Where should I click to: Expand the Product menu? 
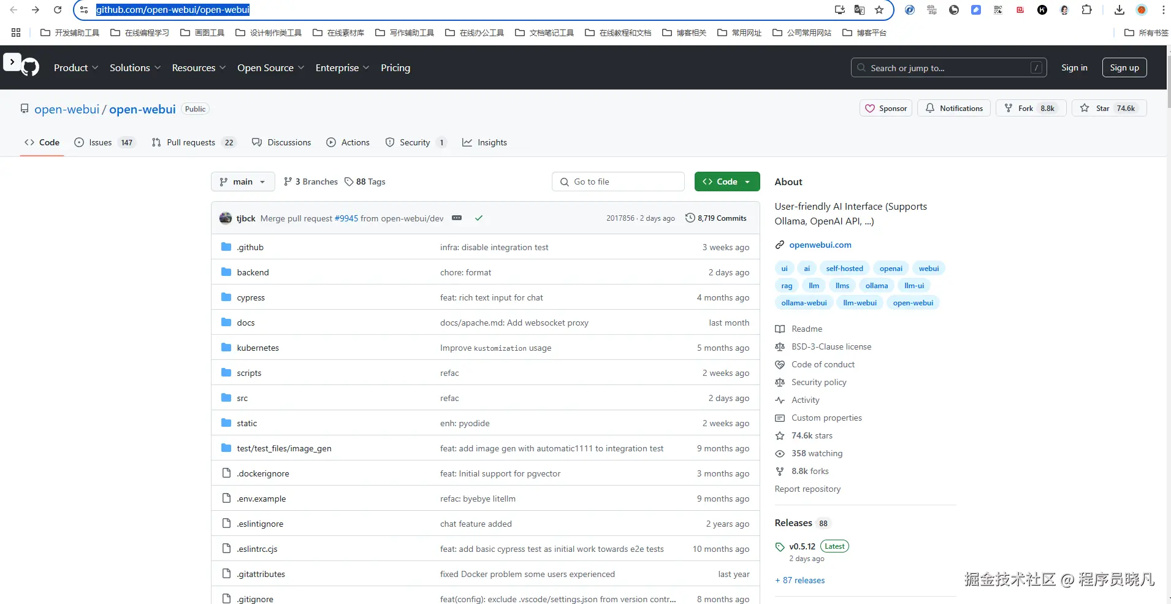coord(76,67)
